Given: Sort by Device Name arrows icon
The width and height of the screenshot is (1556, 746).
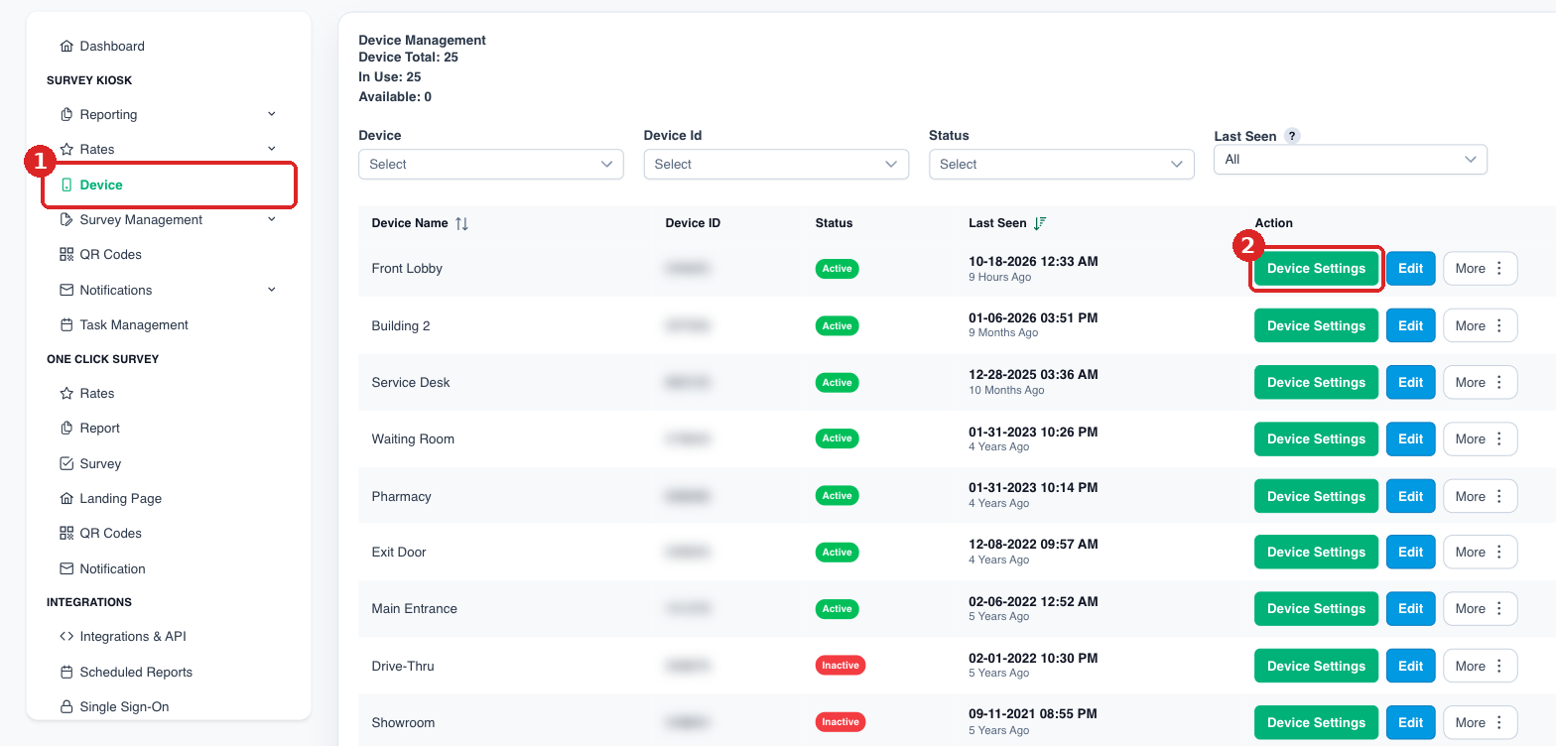Looking at the screenshot, I should (x=461, y=224).
